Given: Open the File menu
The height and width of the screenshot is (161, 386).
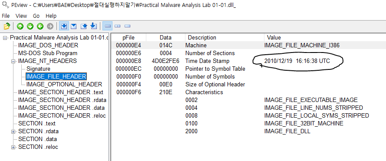Looking at the screenshot, I should [6, 16].
